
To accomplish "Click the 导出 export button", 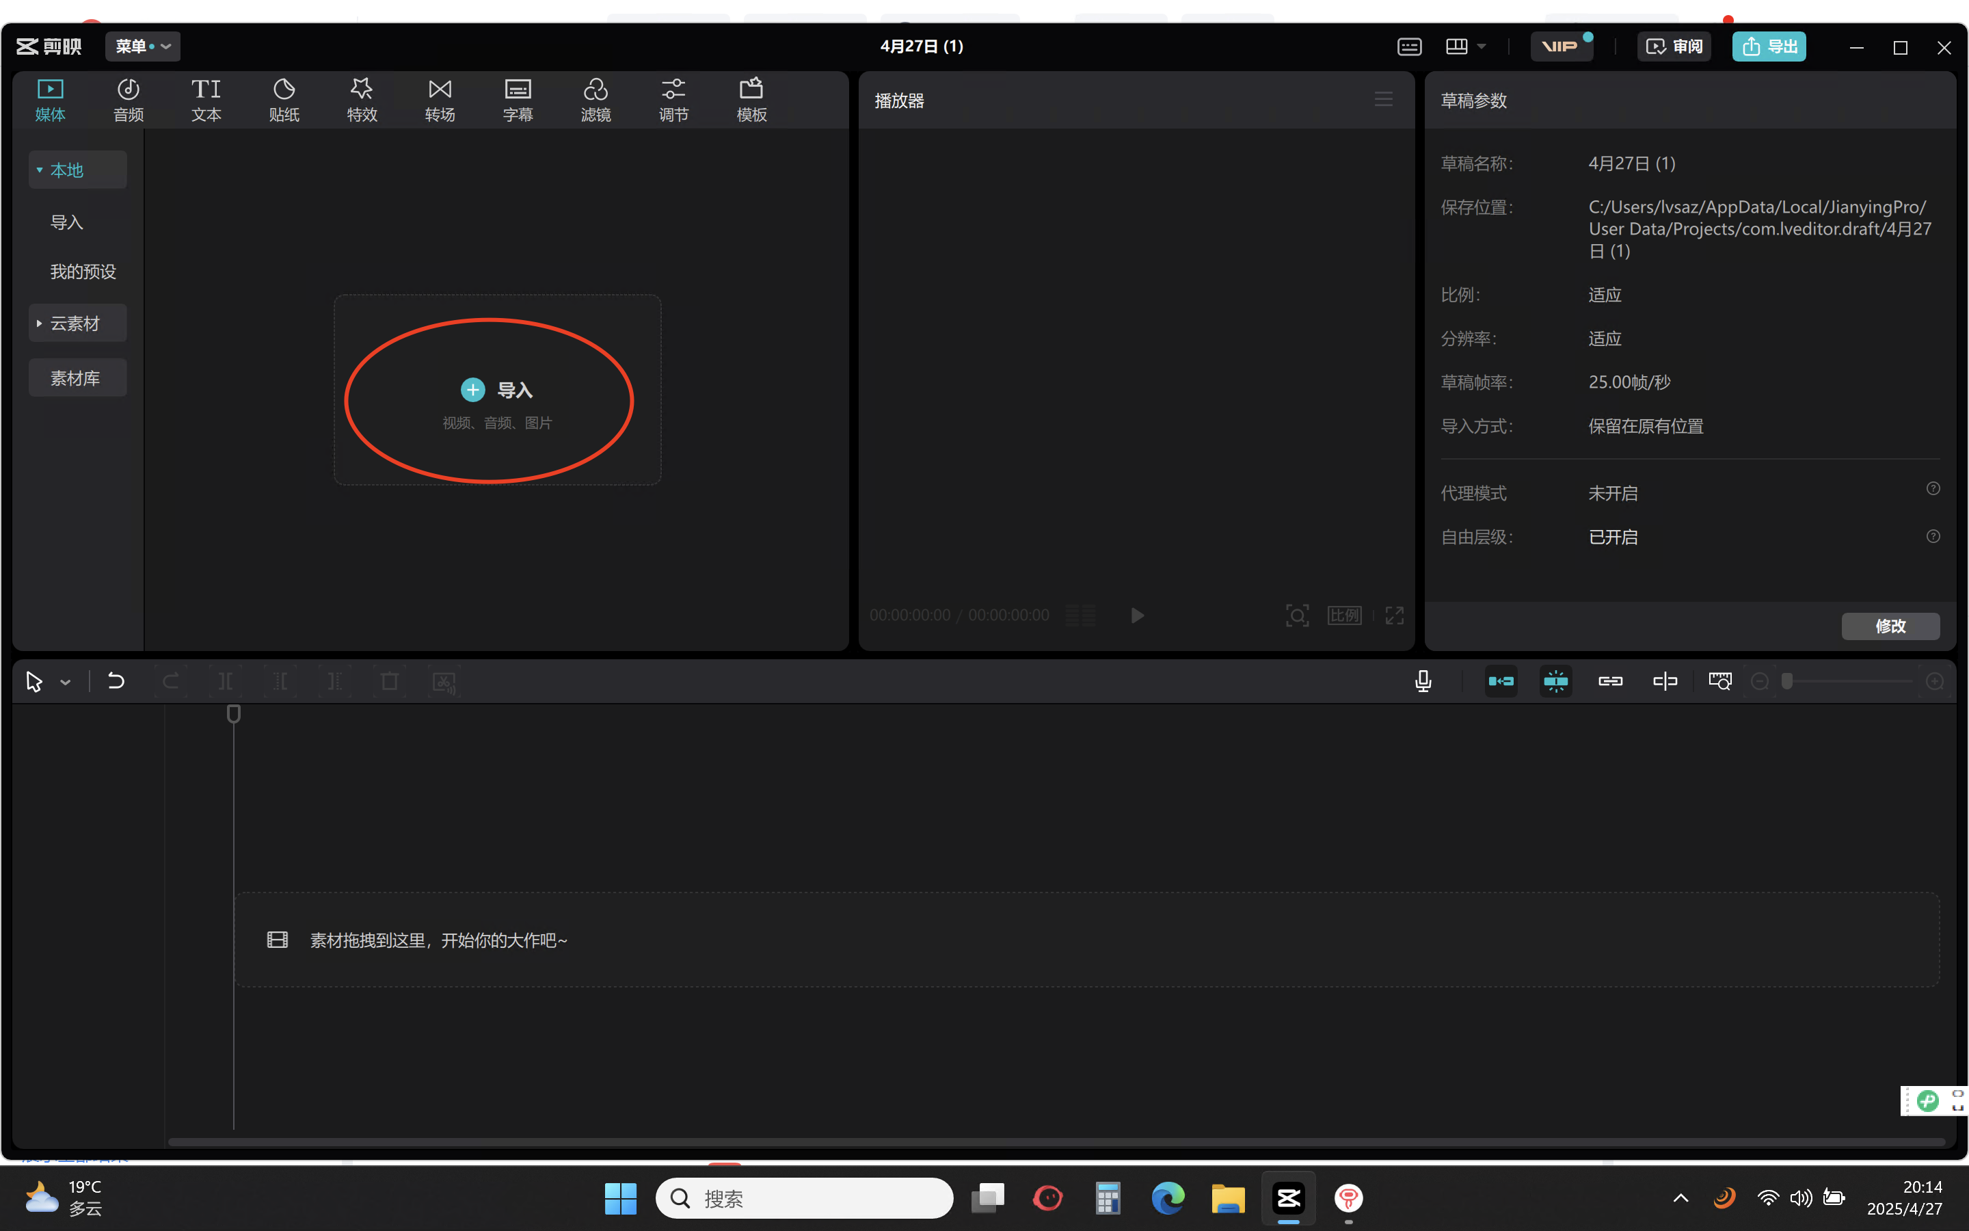I will (x=1769, y=47).
